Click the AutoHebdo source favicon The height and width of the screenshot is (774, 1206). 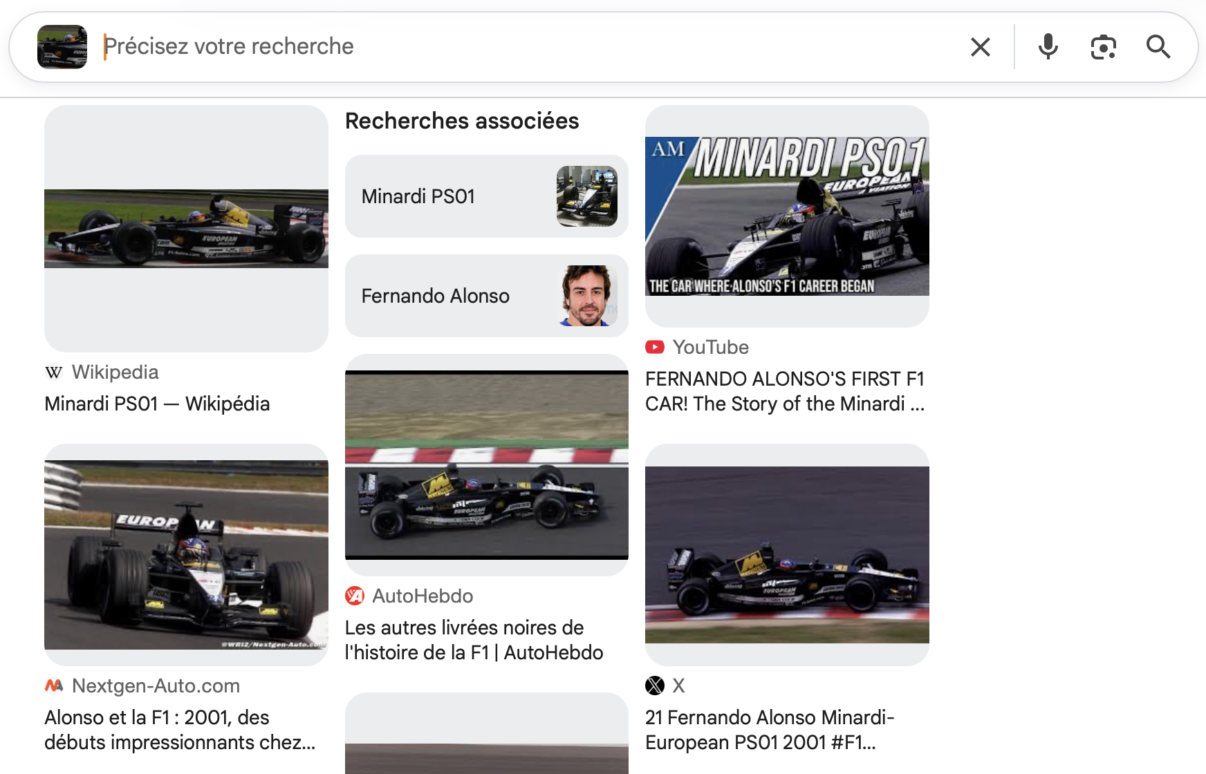(x=355, y=596)
